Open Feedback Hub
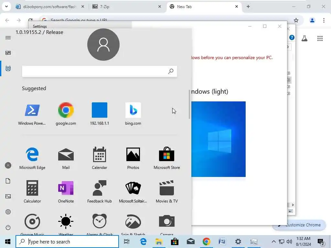The image size is (331, 248). pos(100,191)
